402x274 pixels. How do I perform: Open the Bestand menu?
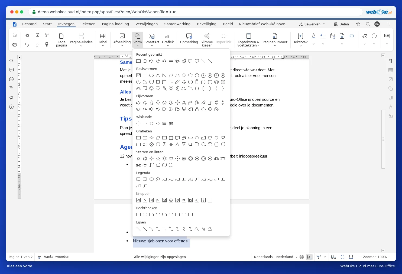[x=29, y=24]
